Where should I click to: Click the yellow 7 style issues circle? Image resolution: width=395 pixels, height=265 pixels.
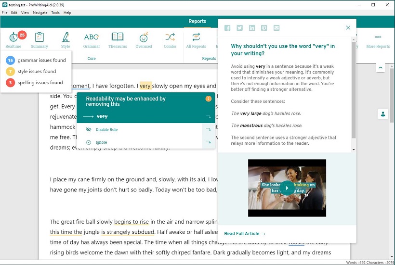tap(10, 71)
